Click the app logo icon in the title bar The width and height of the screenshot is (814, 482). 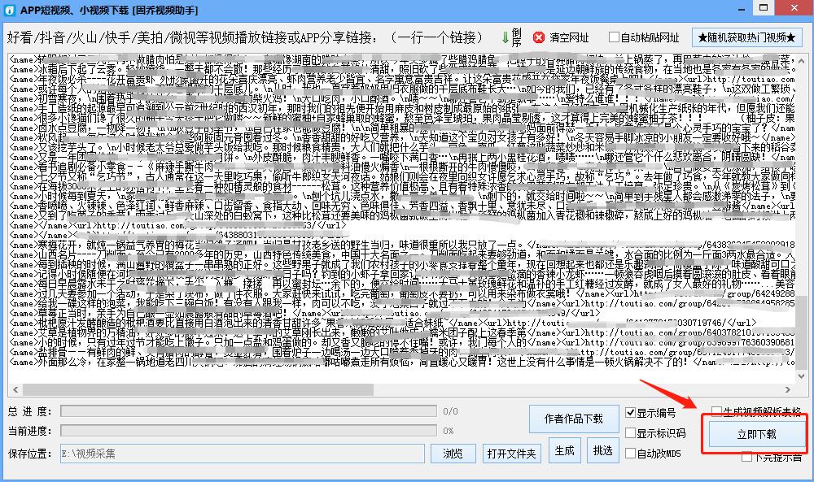point(10,10)
